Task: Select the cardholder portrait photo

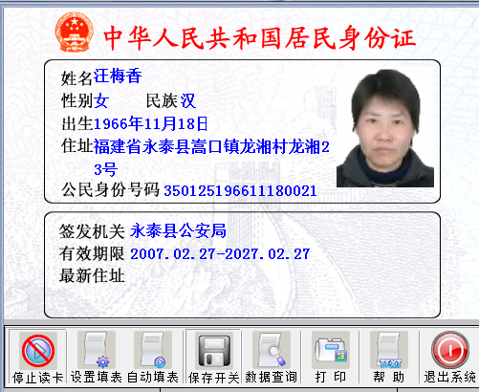Action: click(385, 128)
